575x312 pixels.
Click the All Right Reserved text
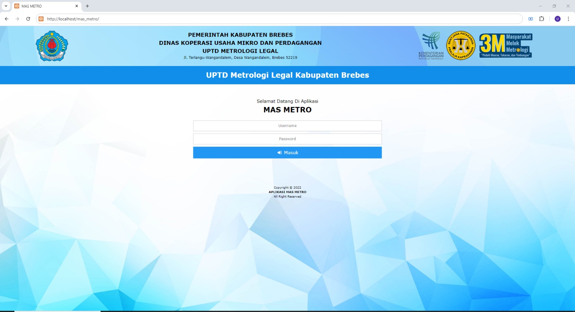click(287, 197)
